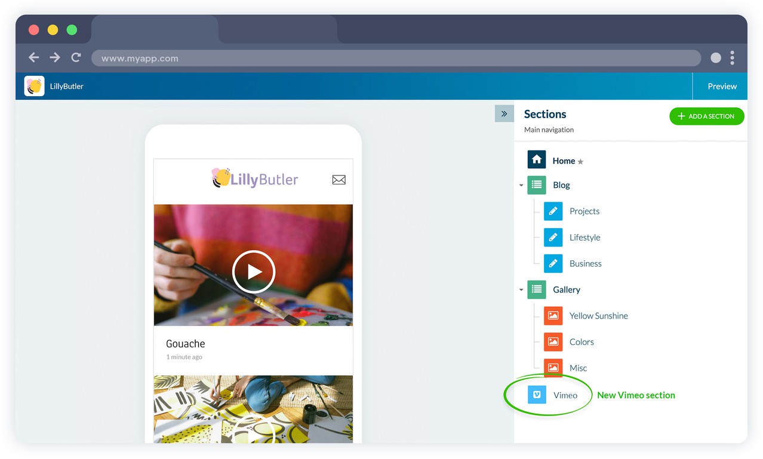
Task: Select the active browser tab
Action: [155, 29]
